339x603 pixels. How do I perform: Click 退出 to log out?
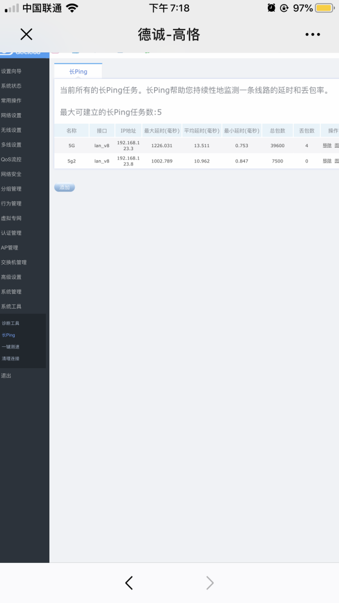(x=6, y=376)
